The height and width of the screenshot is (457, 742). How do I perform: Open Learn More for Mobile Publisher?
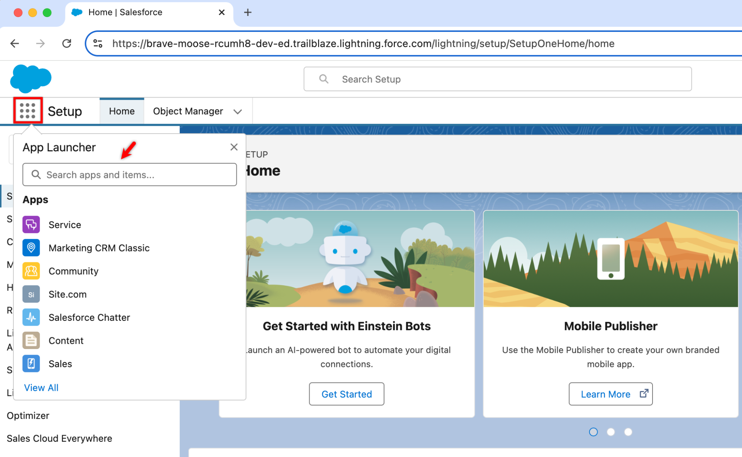point(610,394)
